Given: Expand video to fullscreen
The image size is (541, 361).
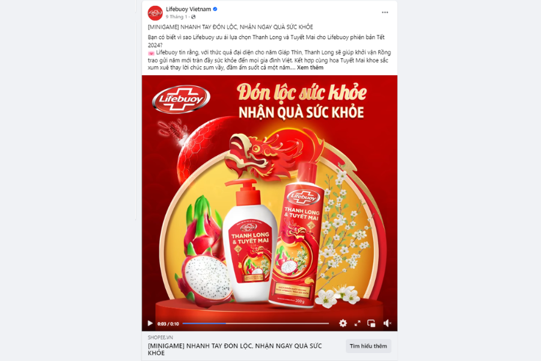Looking at the screenshot, I should [358, 323].
